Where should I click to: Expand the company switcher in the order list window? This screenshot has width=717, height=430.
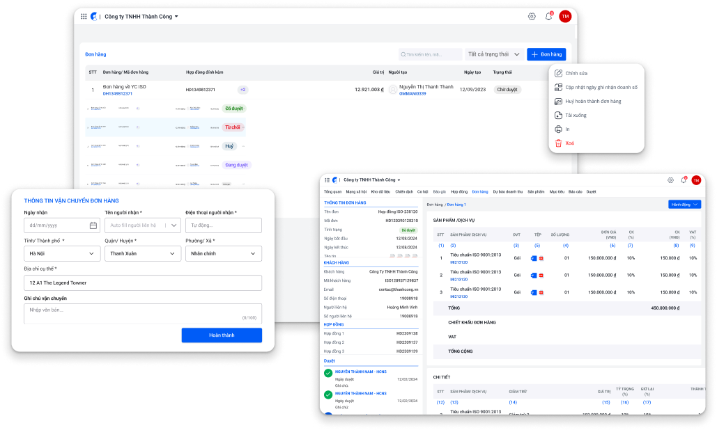click(176, 17)
